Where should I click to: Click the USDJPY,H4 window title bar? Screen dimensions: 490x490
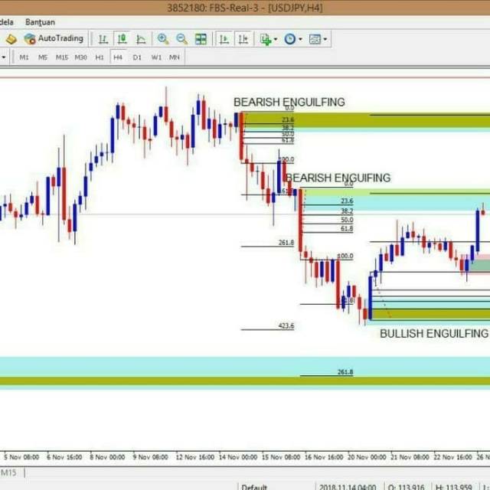point(245,8)
